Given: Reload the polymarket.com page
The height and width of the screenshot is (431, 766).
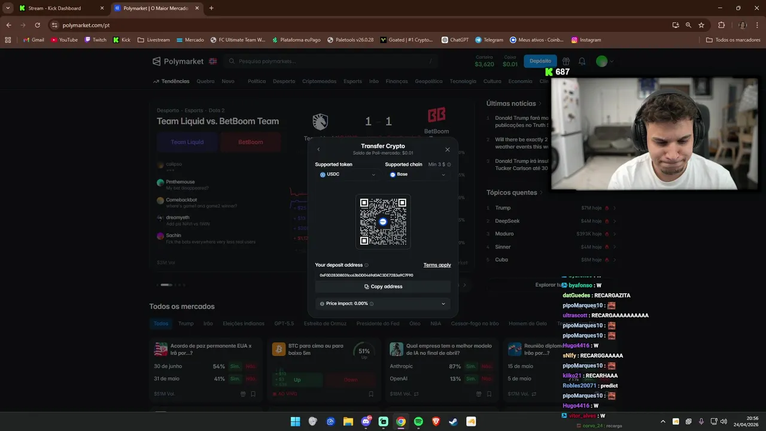Looking at the screenshot, I should [37, 25].
